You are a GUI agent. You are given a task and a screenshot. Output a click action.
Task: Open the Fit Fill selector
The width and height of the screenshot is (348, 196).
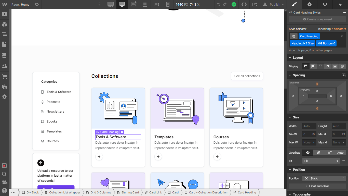coord(321,161)
